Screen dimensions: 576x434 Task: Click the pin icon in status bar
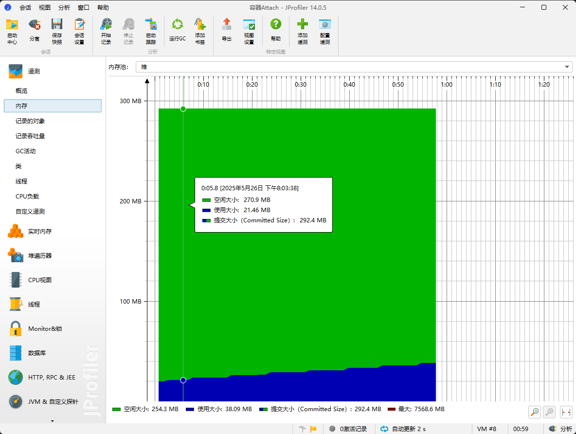click(x=302, y=429)
